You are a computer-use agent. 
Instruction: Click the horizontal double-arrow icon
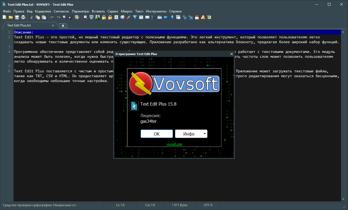[x=166, y=17]
